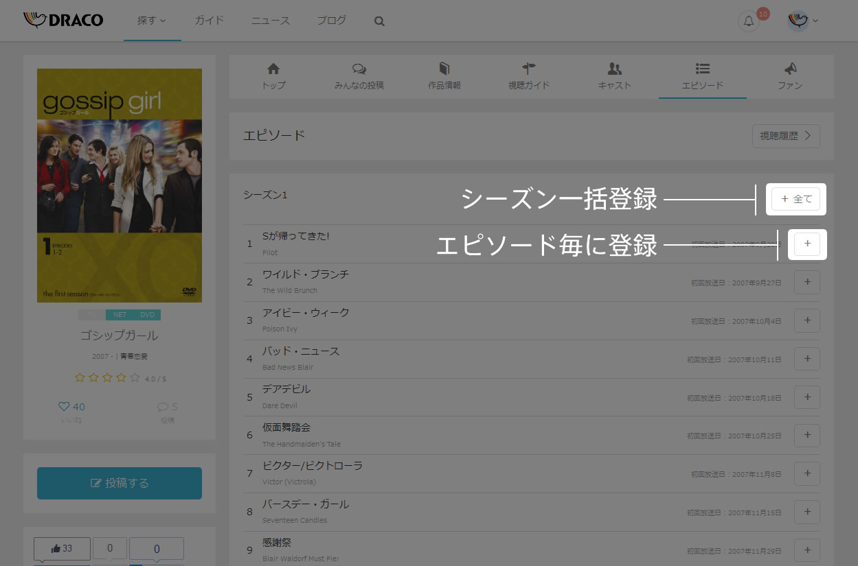Open episode title バースデー・ガール
The width and height of the screenshot is (858, 566).
(306, 504)
